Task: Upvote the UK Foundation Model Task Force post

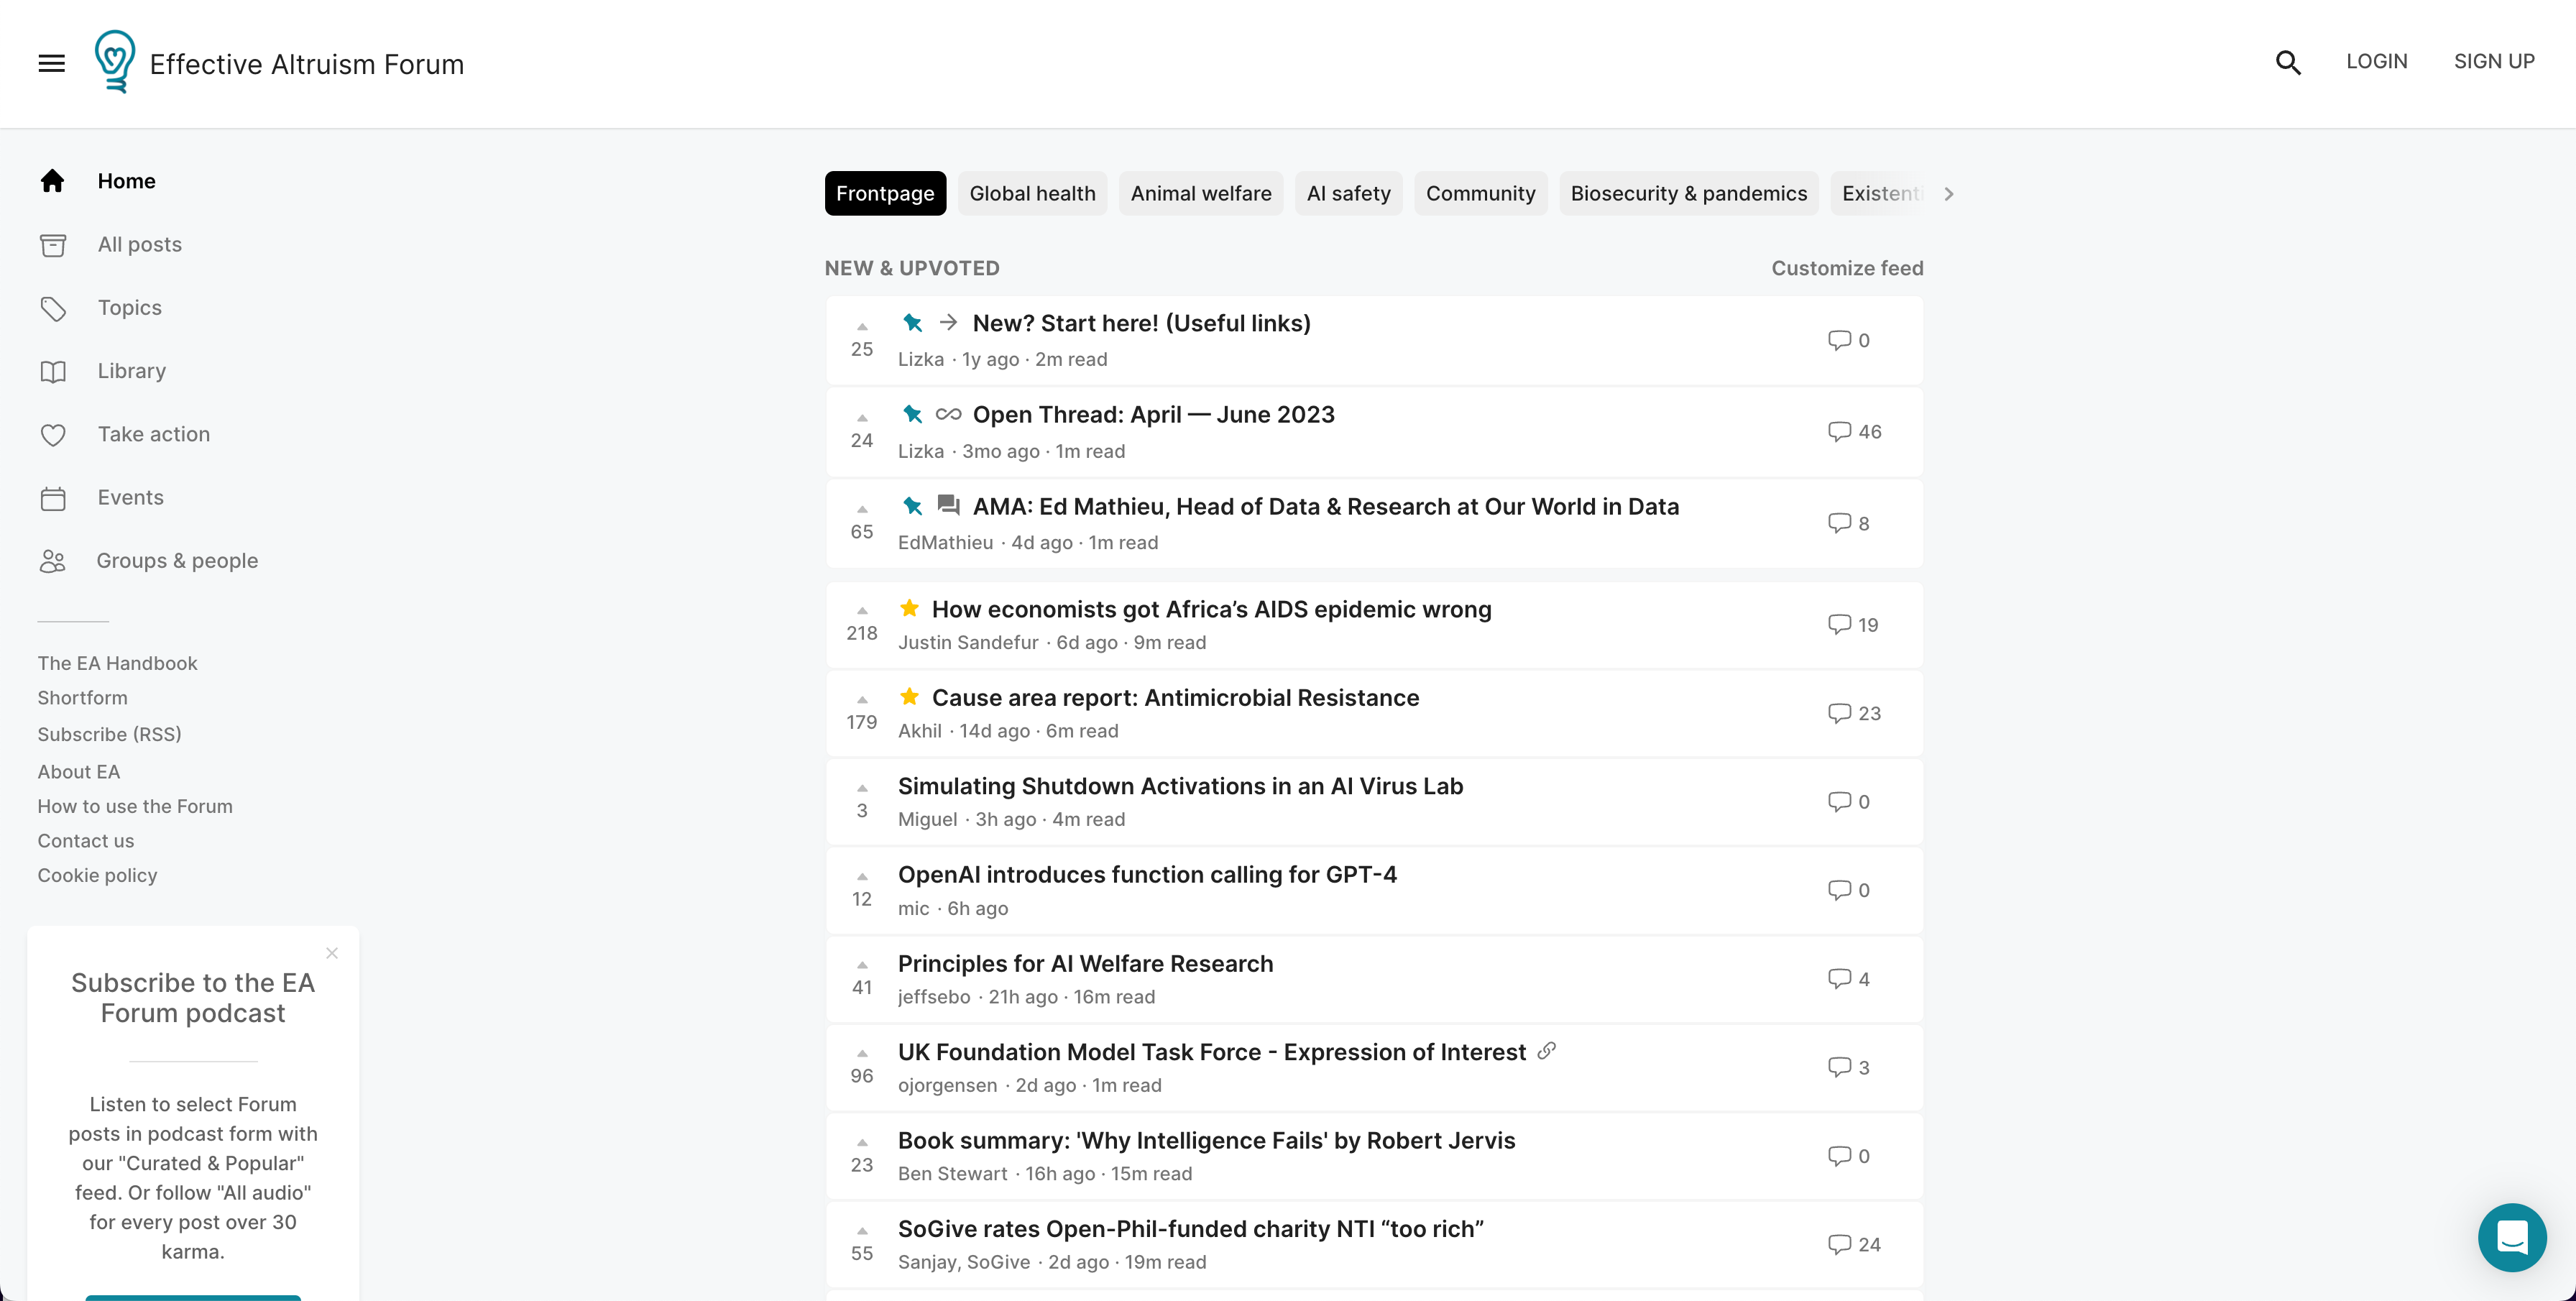Action: tap(862, 1053)
